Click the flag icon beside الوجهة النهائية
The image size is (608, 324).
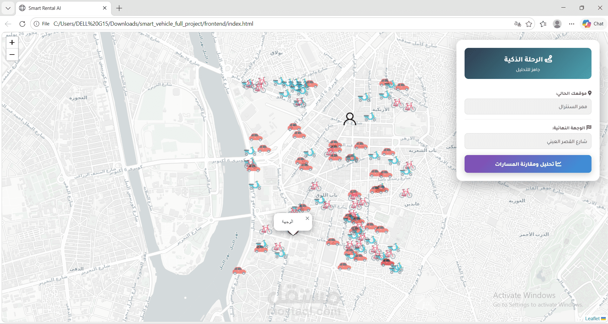tap(589, 127)
